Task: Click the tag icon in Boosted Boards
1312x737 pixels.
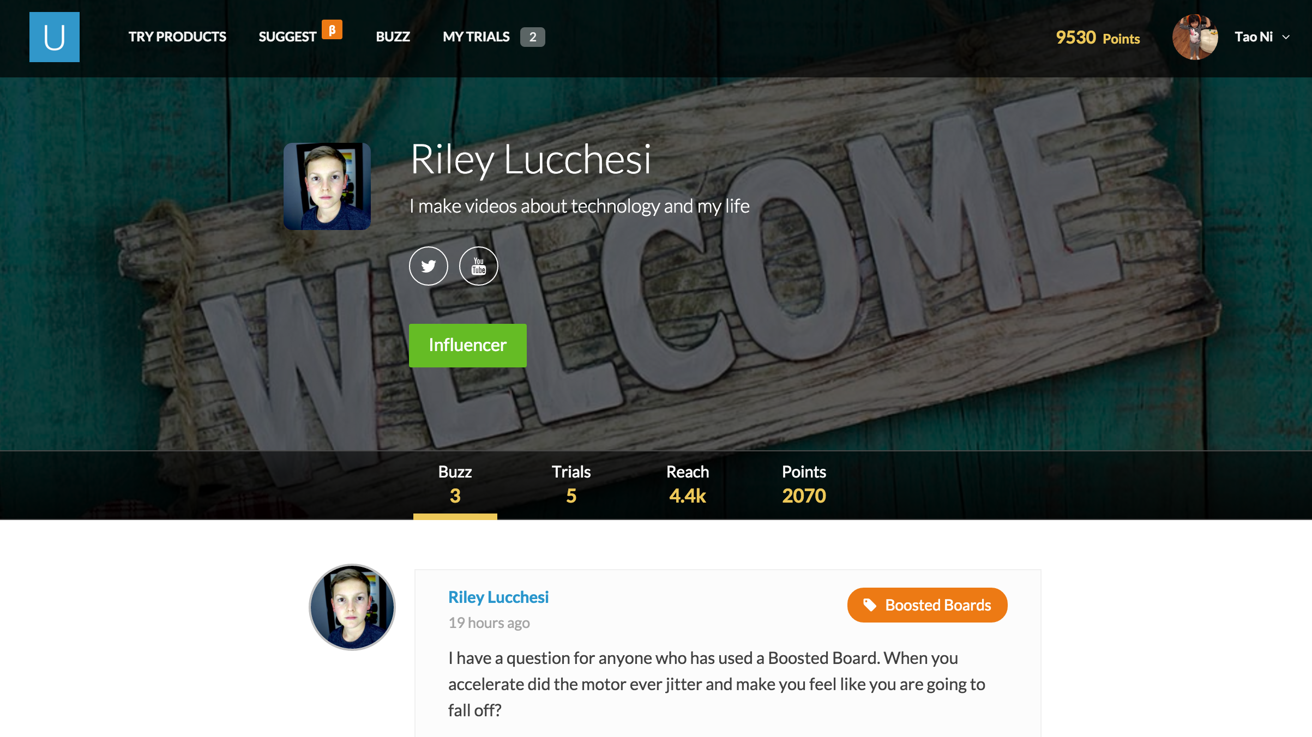Action: point(870,605)
